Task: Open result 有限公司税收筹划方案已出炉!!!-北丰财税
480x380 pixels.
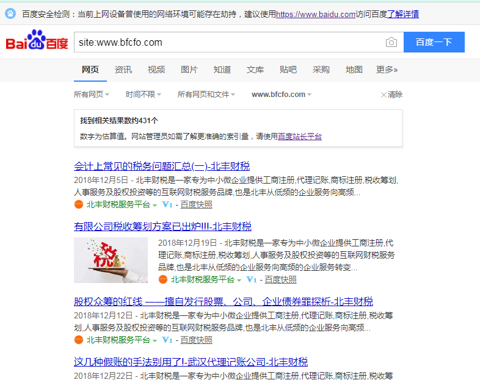Action: click(162, 226)
